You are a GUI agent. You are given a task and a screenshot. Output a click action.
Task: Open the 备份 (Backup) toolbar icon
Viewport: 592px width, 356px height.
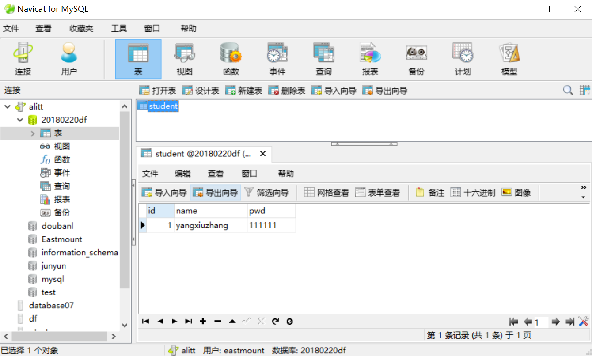[x=417, y=59]
